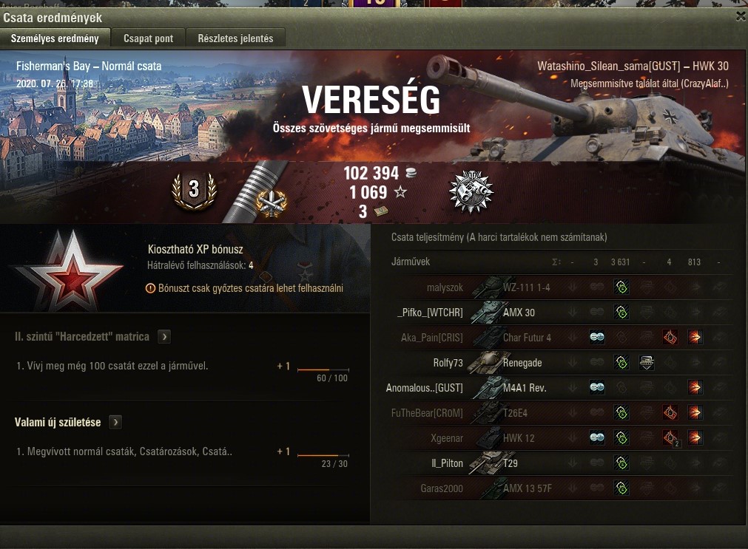Close the Csata eredmények window
748x549 pixels.
pos(741,16)
